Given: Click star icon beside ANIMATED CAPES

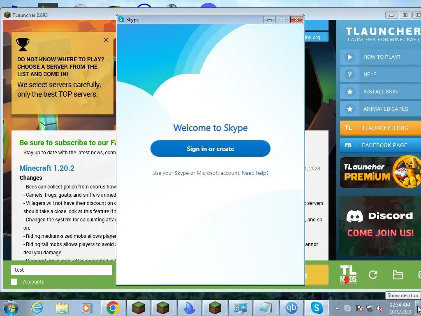Looking at the screenshot, I should click(x=349, y=109).
